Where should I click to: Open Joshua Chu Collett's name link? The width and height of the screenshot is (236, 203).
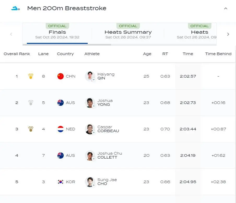pos(110,155)
